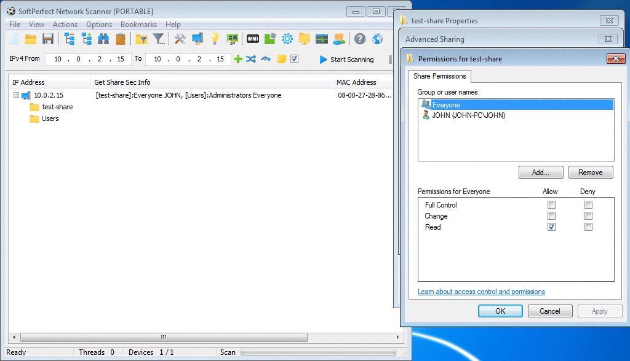Click the clipboard paste toolbar icon
Viewport: 630px width, 361px height.
(120, 39)
